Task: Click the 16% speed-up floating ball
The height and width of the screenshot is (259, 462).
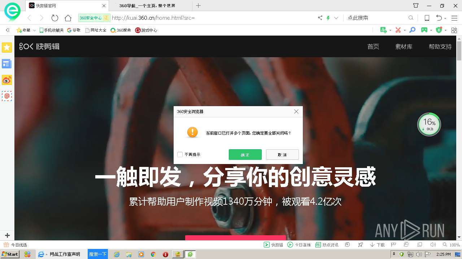Action: pyautogui.click(x=429, y=125)
